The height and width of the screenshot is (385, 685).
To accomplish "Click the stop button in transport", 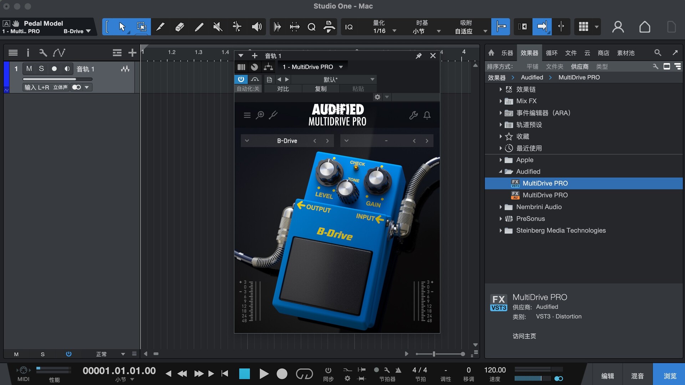I will [x=244, y=374].
